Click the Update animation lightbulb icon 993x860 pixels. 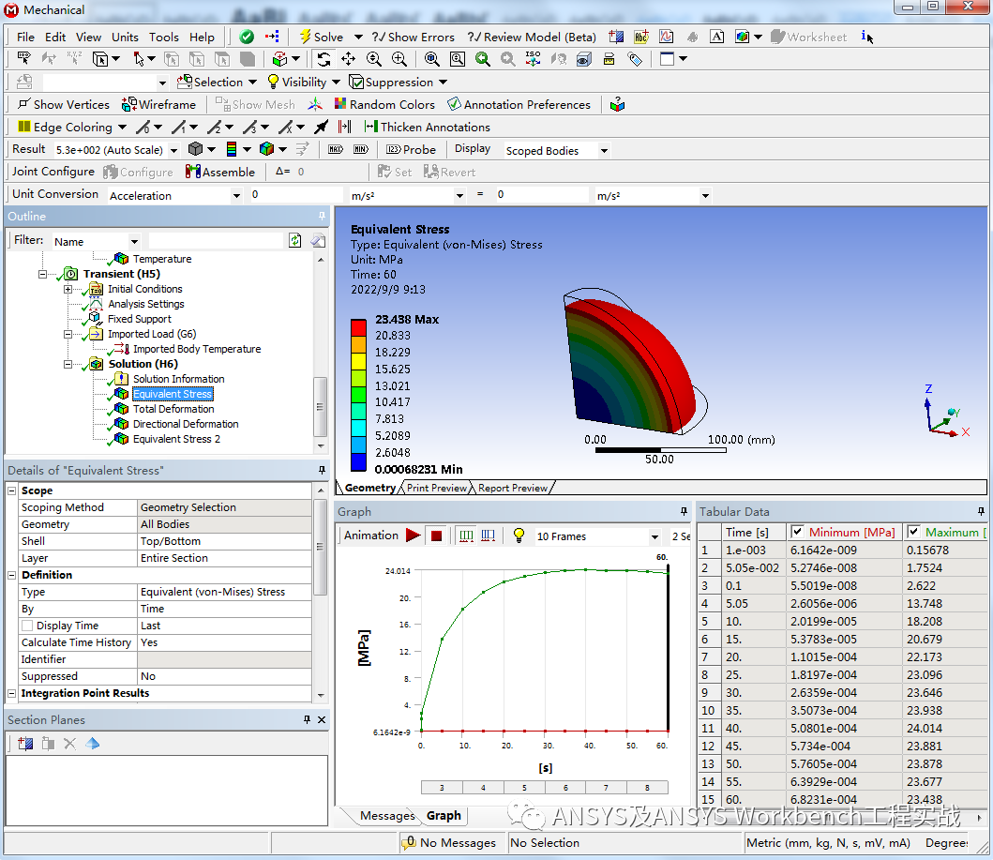pyautogui.click(x=519, y=536)
